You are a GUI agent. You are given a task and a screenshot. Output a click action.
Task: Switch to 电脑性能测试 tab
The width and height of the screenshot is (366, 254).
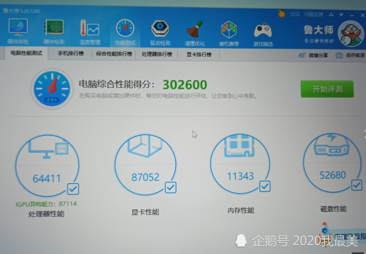[26, 53]
